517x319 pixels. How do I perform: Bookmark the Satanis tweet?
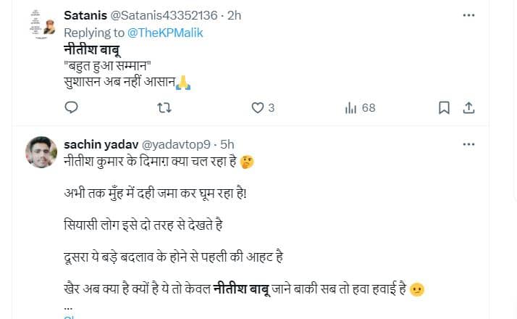pos(444,108)
